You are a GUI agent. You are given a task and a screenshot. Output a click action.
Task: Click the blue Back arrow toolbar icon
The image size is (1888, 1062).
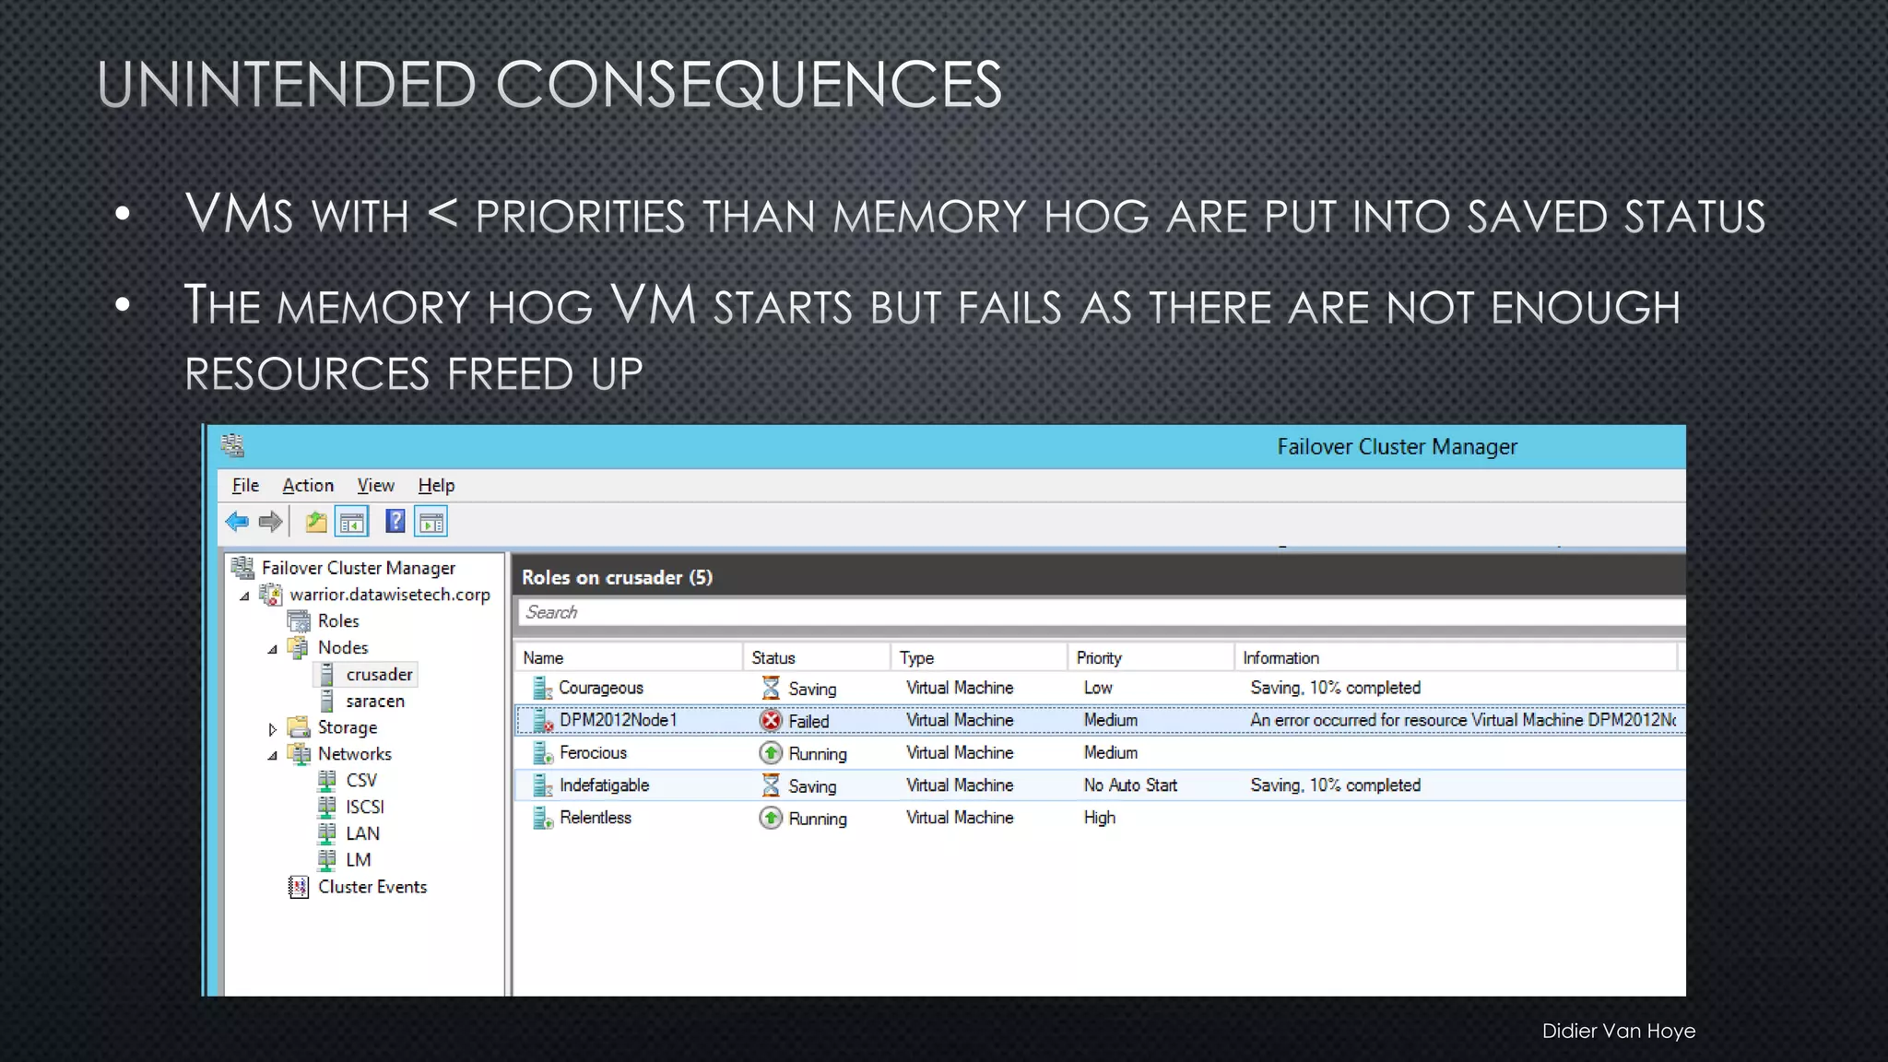point(237,523)
